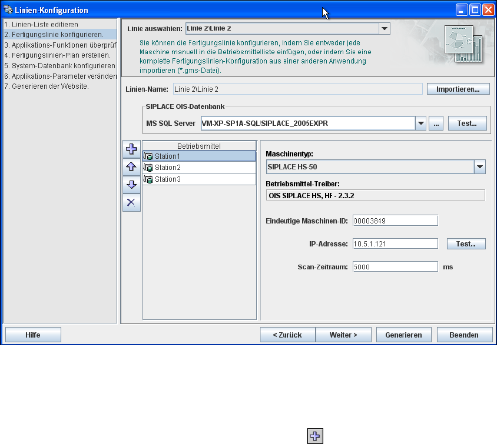Go to step 1 Linien-Liste editieren
Screen dimensions: 497x444
click(41, 24)
